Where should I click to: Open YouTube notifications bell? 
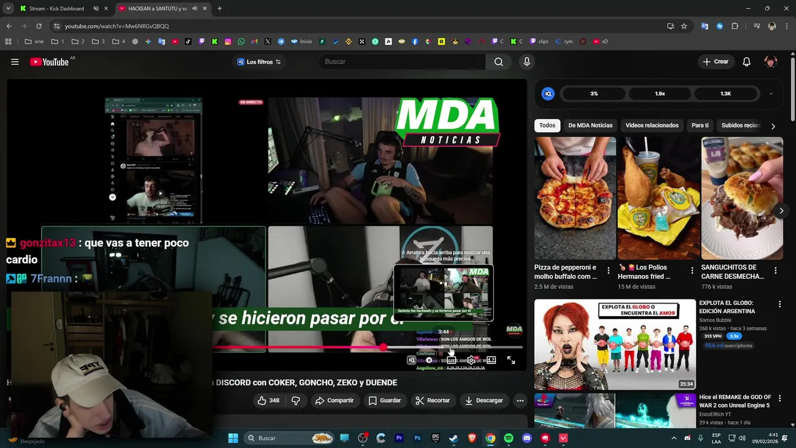coord(747,62)
